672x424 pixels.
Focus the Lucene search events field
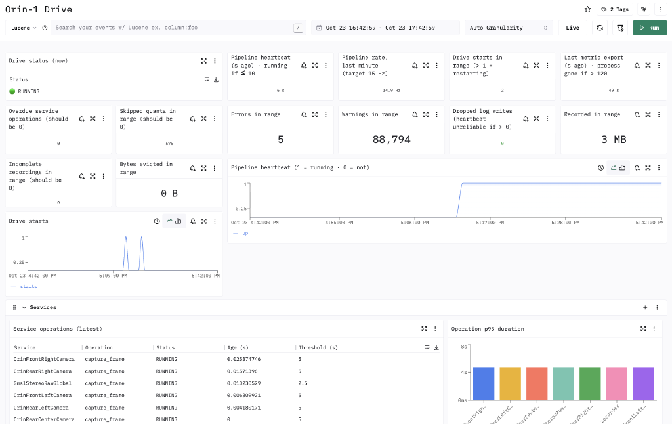171,28
